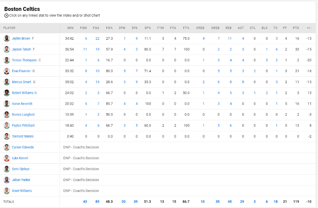The height and width of the screenshot is (208, 318).
Task: Click the PTS column header
Action: [296, 28]
